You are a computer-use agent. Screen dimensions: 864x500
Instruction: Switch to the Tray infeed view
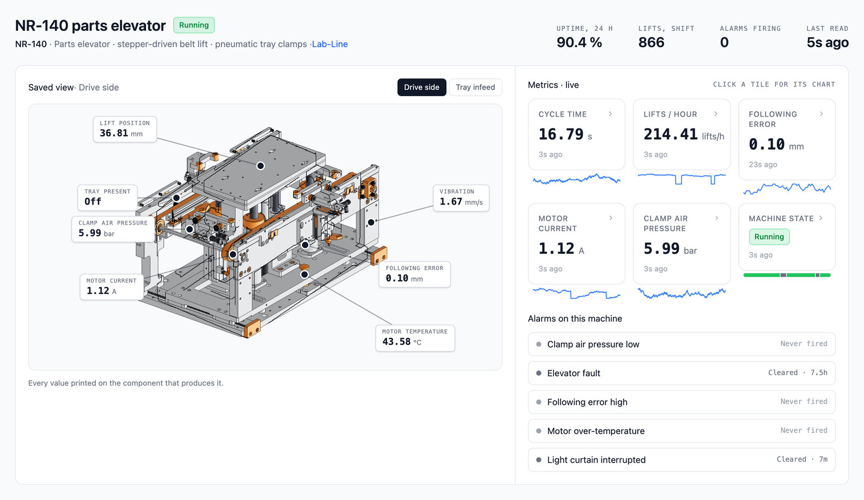point(475,87)
